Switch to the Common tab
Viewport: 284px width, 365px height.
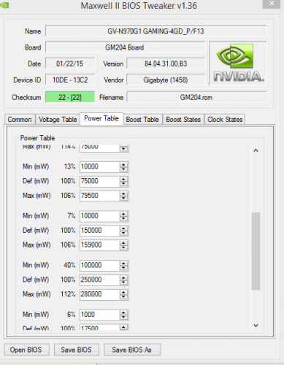click(20, 120)
